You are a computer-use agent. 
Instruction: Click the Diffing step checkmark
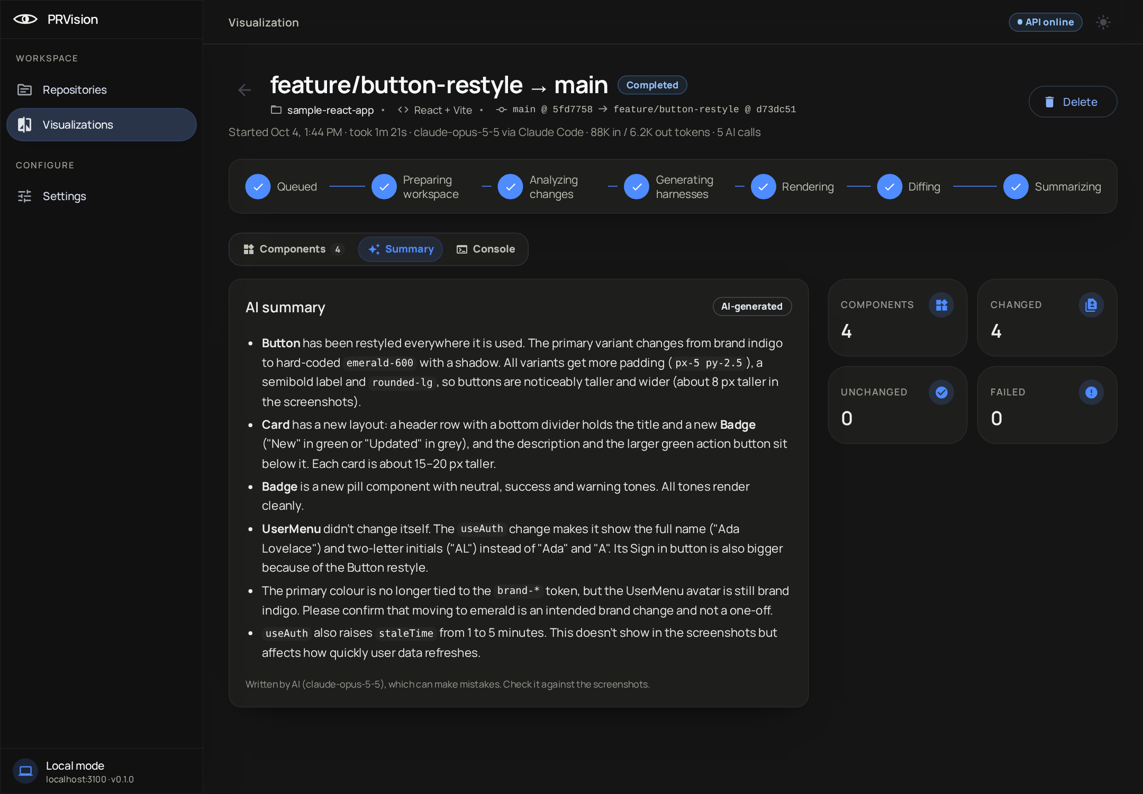pos(890,187)
